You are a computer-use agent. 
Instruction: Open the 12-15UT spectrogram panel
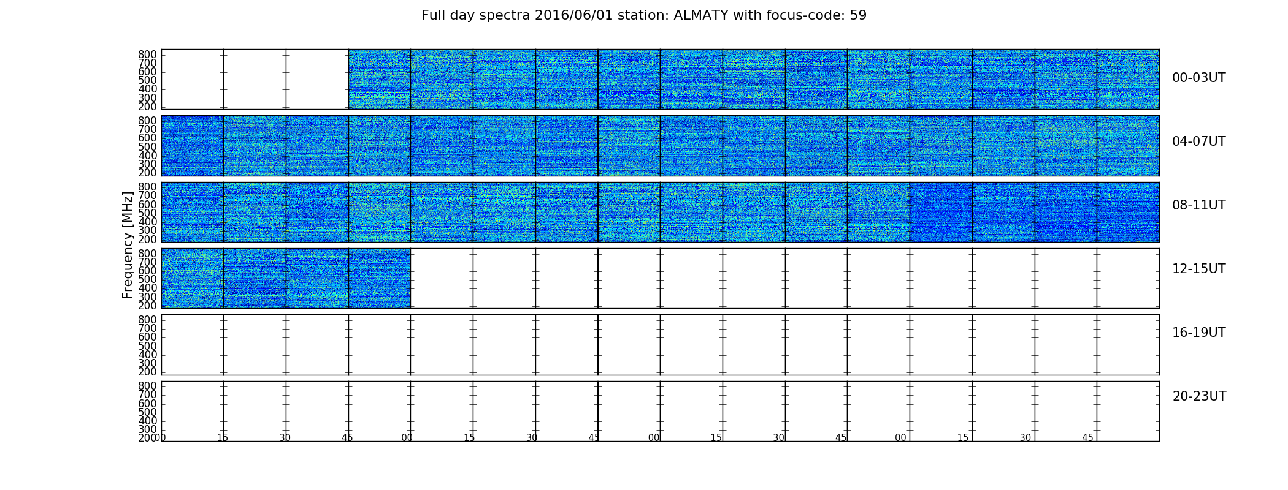tap(660, 278)
